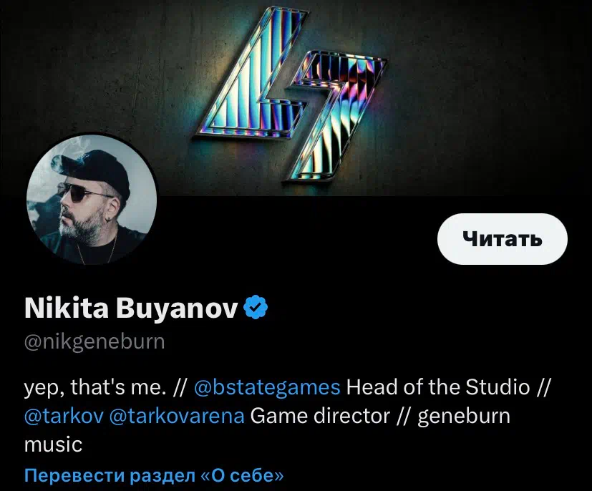Image resolution: width=592 pixels, height=491 pixels.
Task: Open the @tarkovarena mention link
Action: tap(177, 416)
